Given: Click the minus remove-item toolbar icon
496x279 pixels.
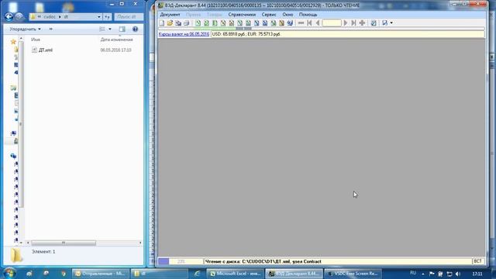Looking at the screenshot, I should tap(301, 22).
